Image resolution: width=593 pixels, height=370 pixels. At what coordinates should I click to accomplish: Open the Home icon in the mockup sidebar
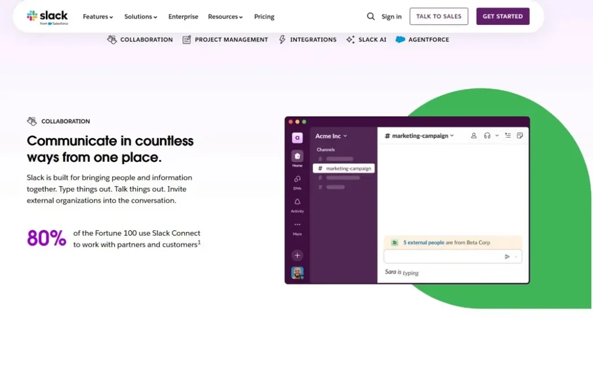[x=297, y=156]
